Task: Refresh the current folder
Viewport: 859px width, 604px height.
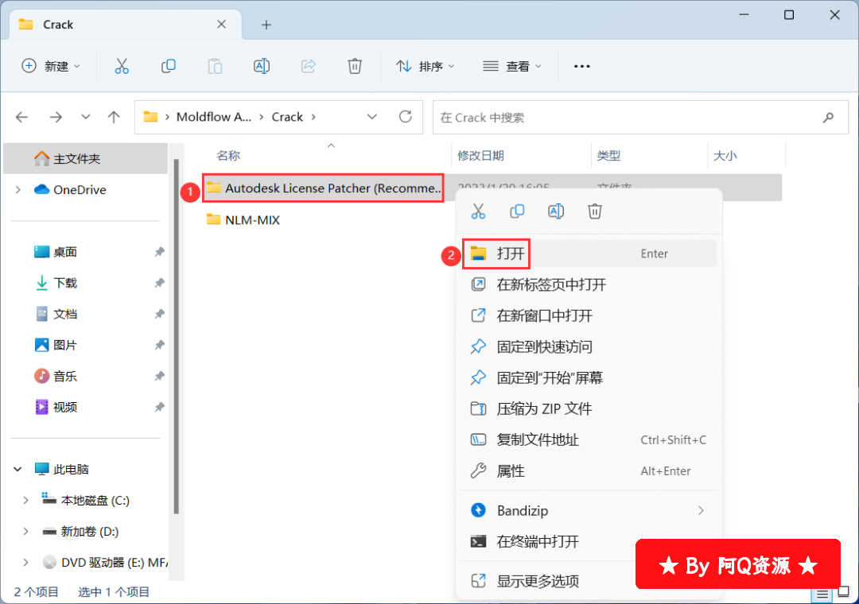Action: 406,117
